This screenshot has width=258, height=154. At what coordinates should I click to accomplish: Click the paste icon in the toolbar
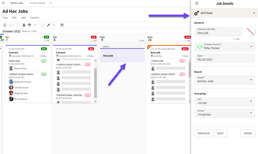coord(10,25)
